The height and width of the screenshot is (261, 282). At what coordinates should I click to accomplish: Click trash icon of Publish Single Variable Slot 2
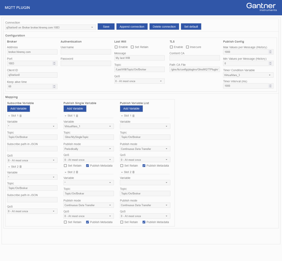[77, 172]
